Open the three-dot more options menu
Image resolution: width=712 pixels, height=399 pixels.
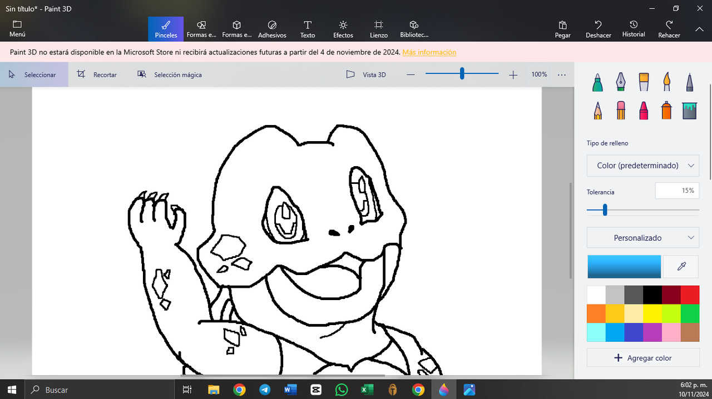[x=562, y=74]
